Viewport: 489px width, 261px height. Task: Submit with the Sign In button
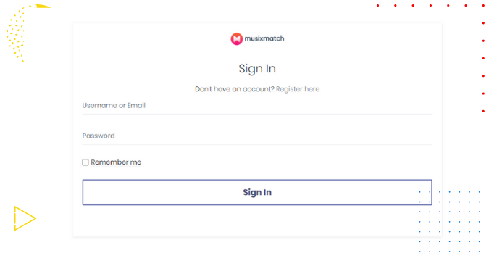click(x=257, y=192)
